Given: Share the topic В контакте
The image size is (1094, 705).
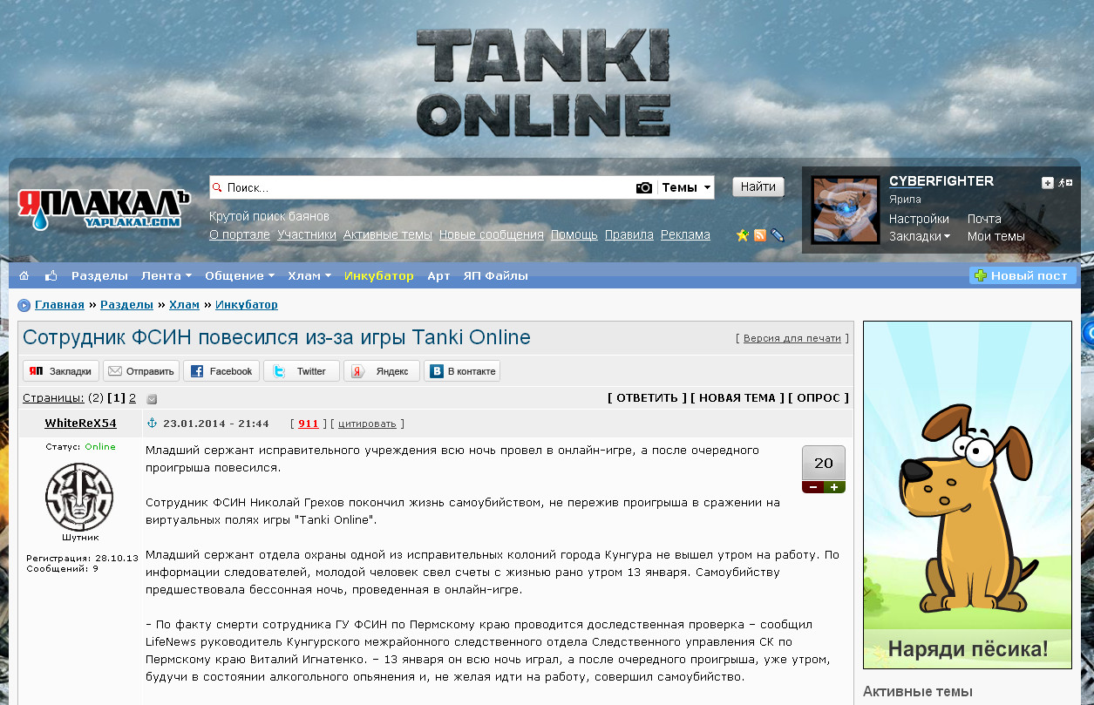Looking at the screenshot, I should (x=462, y=371).
